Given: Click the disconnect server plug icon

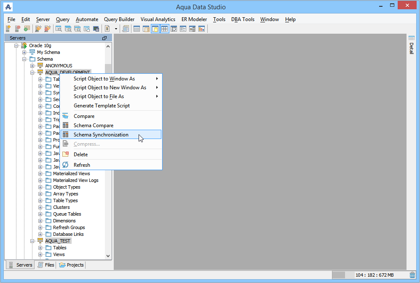Looking at the screenshot, I should coord(48,29).
